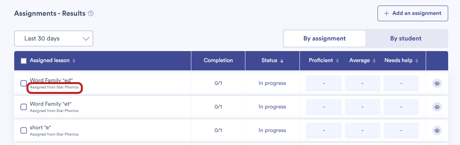Click the help icon beside Assignments - Results
Image resolution: width=460 pixels, height=145 pixels.
(91, 13)
